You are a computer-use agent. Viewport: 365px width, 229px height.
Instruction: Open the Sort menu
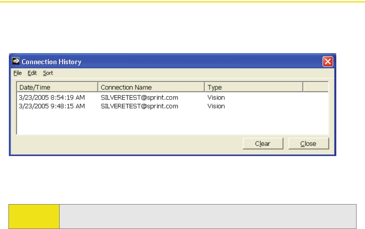point(48,73)
